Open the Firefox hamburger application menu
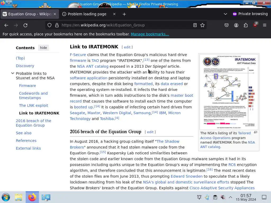The width and height of the screenshot is (271, 203). tap(264, 25)
